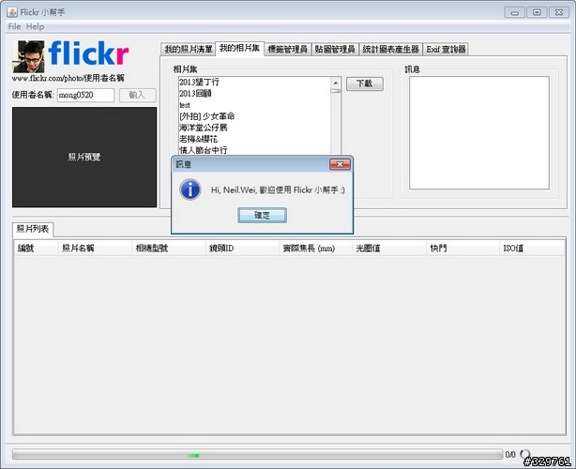Sort by 相機型號 column header
Viewport: 576px width, 469px height.
(x=169, y=249)
